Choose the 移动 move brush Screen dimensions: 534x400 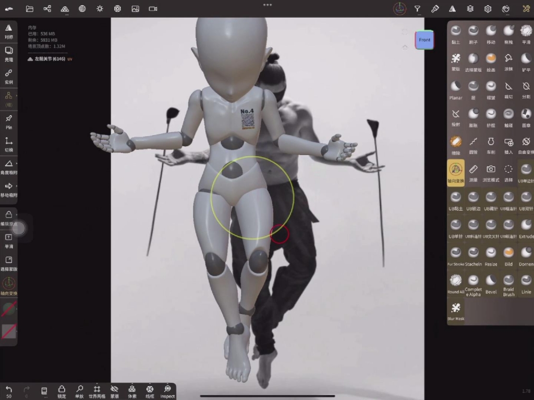click(491, 34)
